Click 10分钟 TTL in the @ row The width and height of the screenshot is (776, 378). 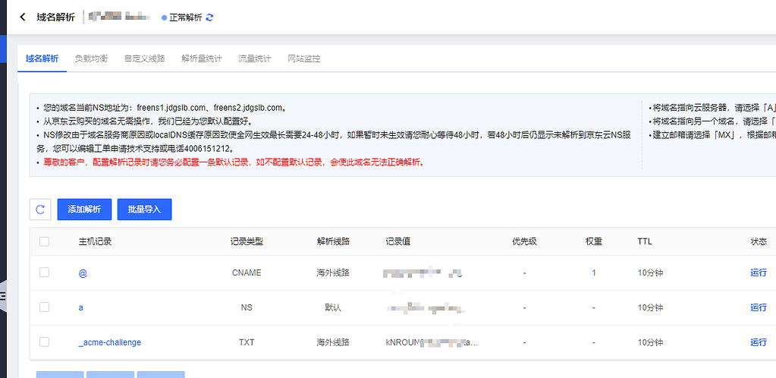[650, 272]
